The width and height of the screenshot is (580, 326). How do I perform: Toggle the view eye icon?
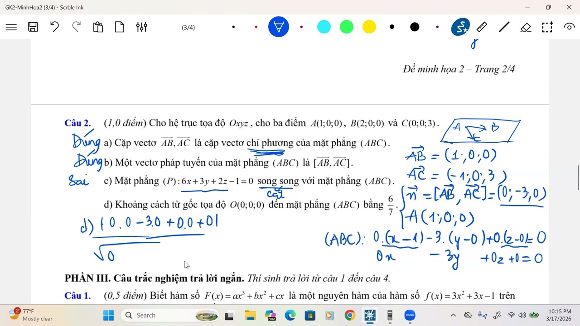click(x=569, y=27)
